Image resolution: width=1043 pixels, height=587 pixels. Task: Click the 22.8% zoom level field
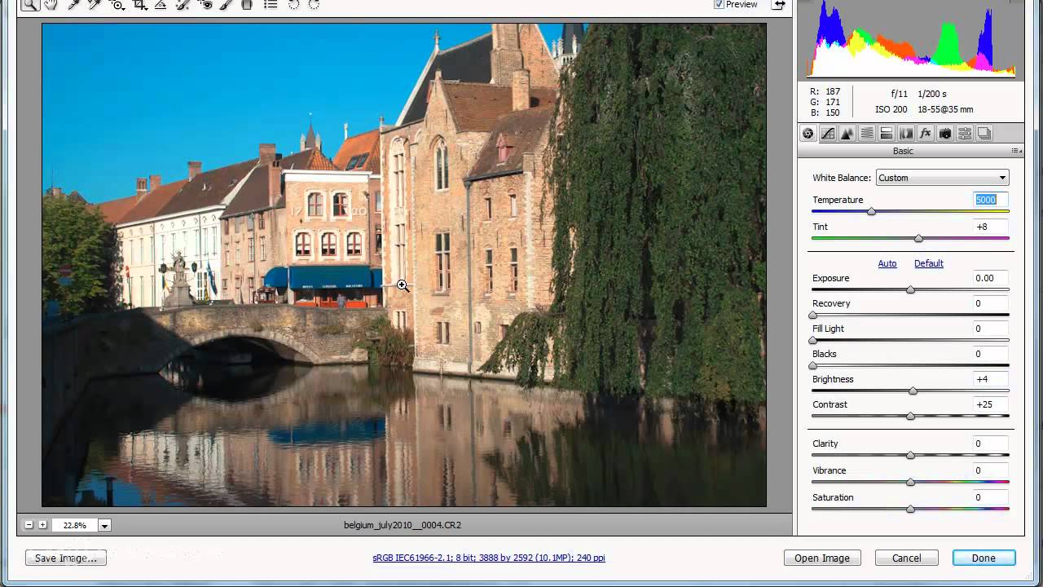tap(74, 526)
